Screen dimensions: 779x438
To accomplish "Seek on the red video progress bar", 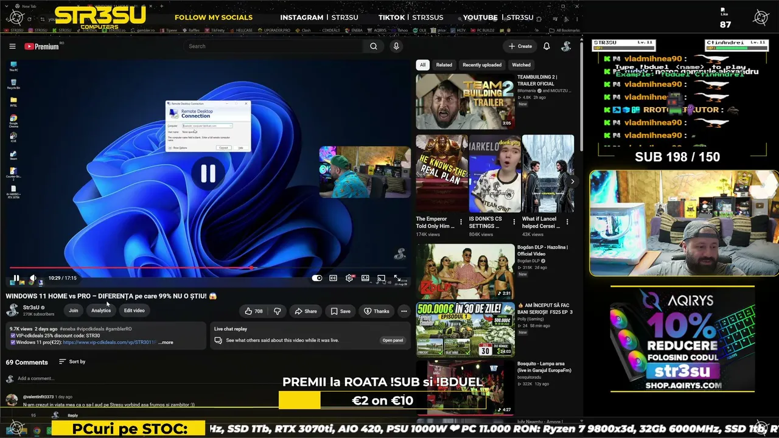I will pos(208,268).
